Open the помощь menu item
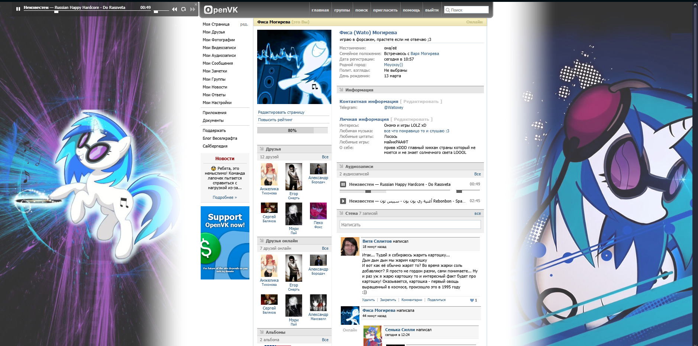Image resolution: width=698 pixels, height=346 pixels. click(x=411, y=10)
